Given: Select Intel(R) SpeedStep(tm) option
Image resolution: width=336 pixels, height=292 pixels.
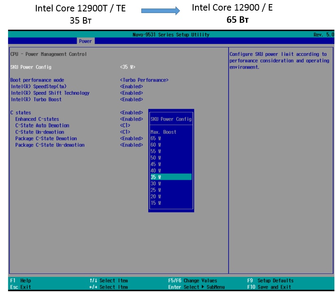Looking at the screenshot, I should (x=39, y=87).
